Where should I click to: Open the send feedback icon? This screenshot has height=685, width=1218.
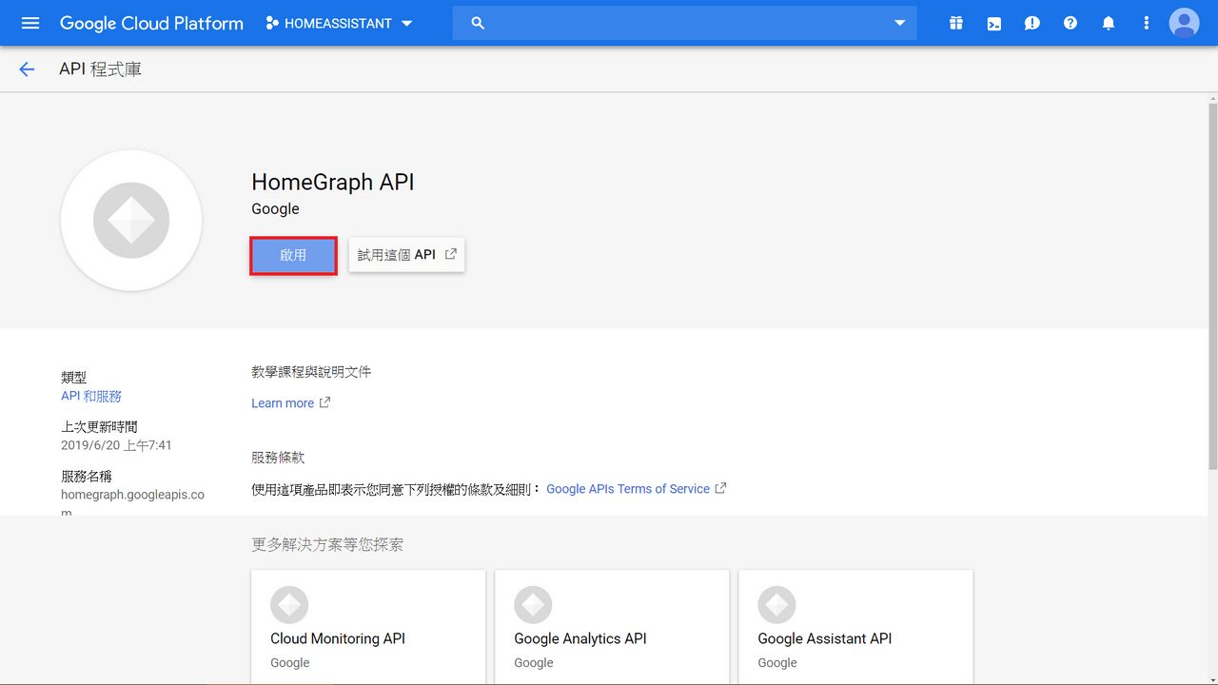(x=1032, y=23)
